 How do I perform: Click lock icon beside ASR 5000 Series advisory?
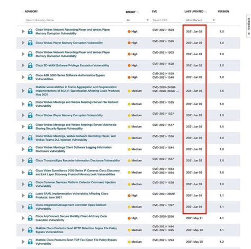(30, 77)
